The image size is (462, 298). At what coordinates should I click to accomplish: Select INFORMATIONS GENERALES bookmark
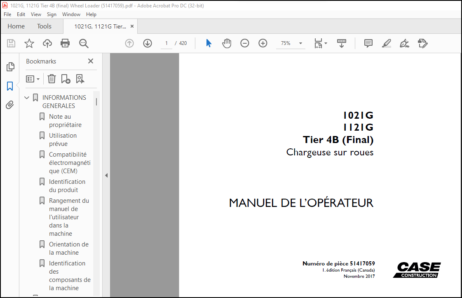[64, 102]
